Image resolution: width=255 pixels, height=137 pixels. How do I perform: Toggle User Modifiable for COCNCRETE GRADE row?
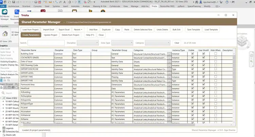203,58
